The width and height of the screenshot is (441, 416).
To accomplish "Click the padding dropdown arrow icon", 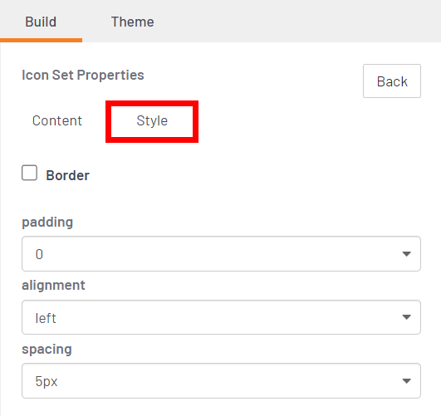I will 406,254.
